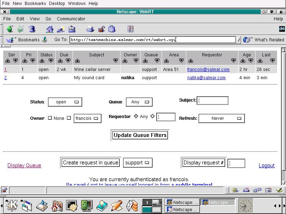This screenshot has height=214, width=286.
Task: Click the Logout link
Action: click(266, 165)
